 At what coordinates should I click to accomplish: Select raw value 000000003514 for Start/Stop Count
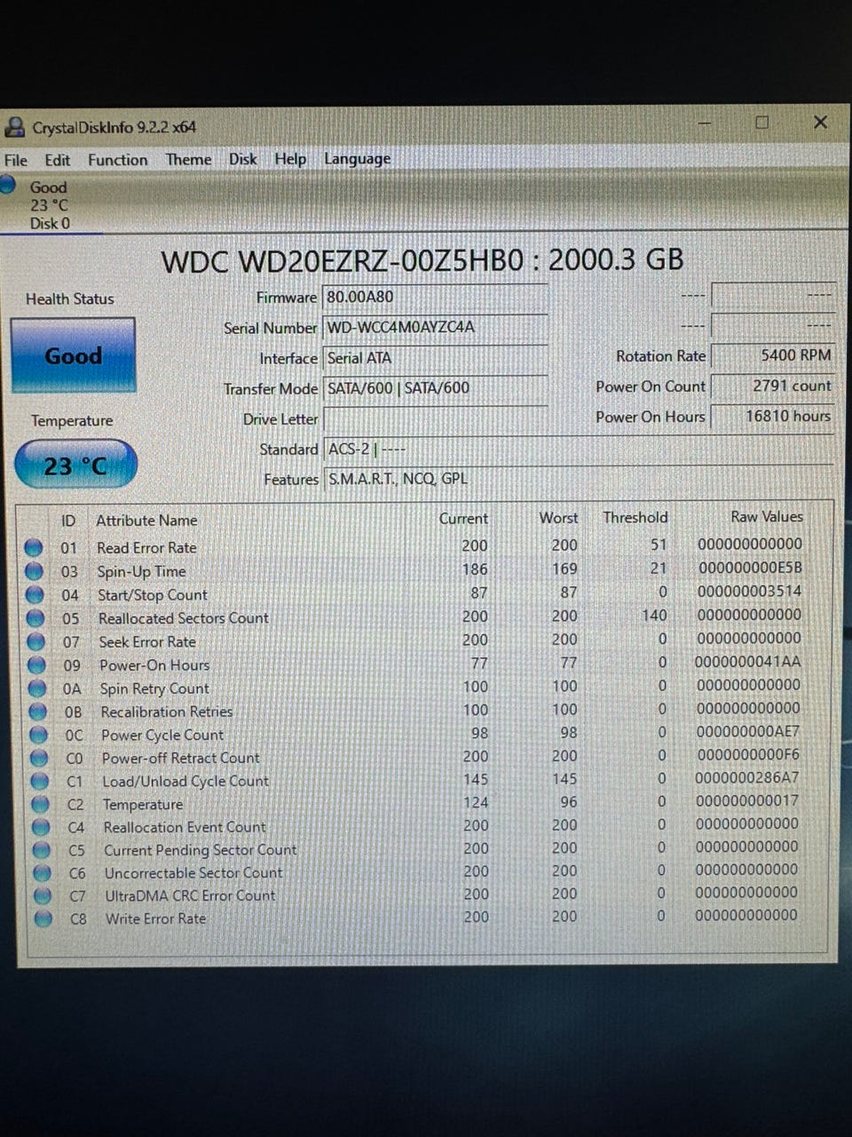click(x=750, y=591)
